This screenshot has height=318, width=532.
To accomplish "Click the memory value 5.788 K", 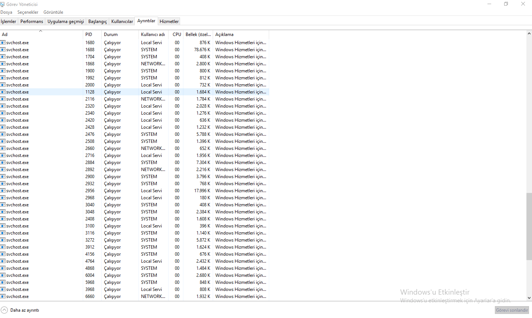I will point(203,134).
